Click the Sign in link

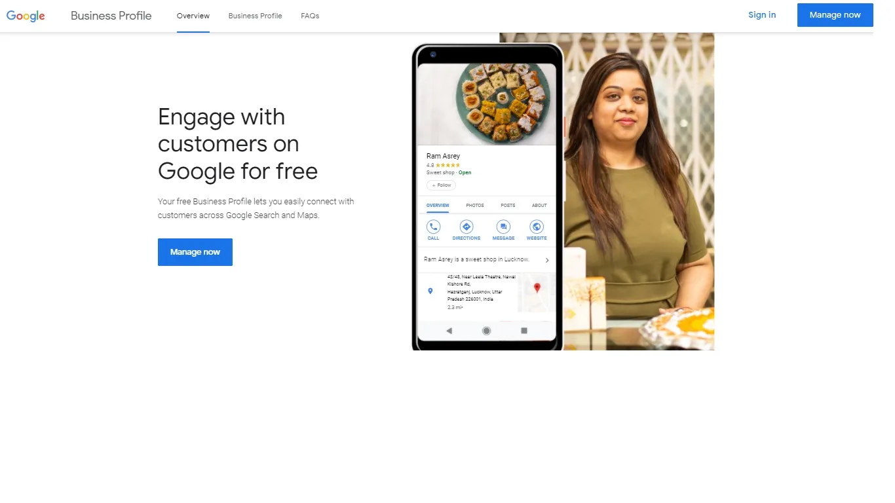[762, 15]
